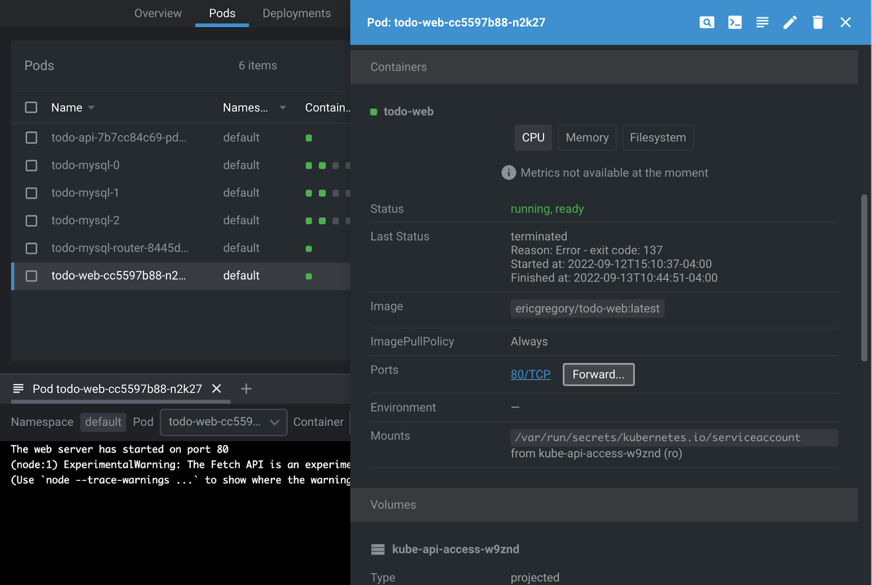Switch to the Memory metrics tab
This screenshot has width=872, height=585.
(587, 138)
